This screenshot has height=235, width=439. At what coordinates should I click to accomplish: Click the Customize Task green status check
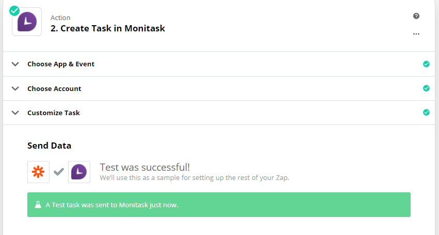(426, 113)
